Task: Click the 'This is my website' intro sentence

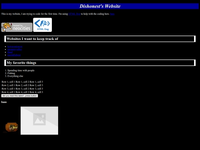Action: tap(58, 14)
